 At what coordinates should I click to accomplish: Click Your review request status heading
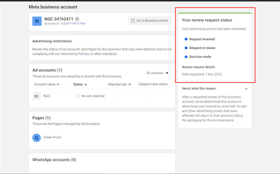coord(207,20)
